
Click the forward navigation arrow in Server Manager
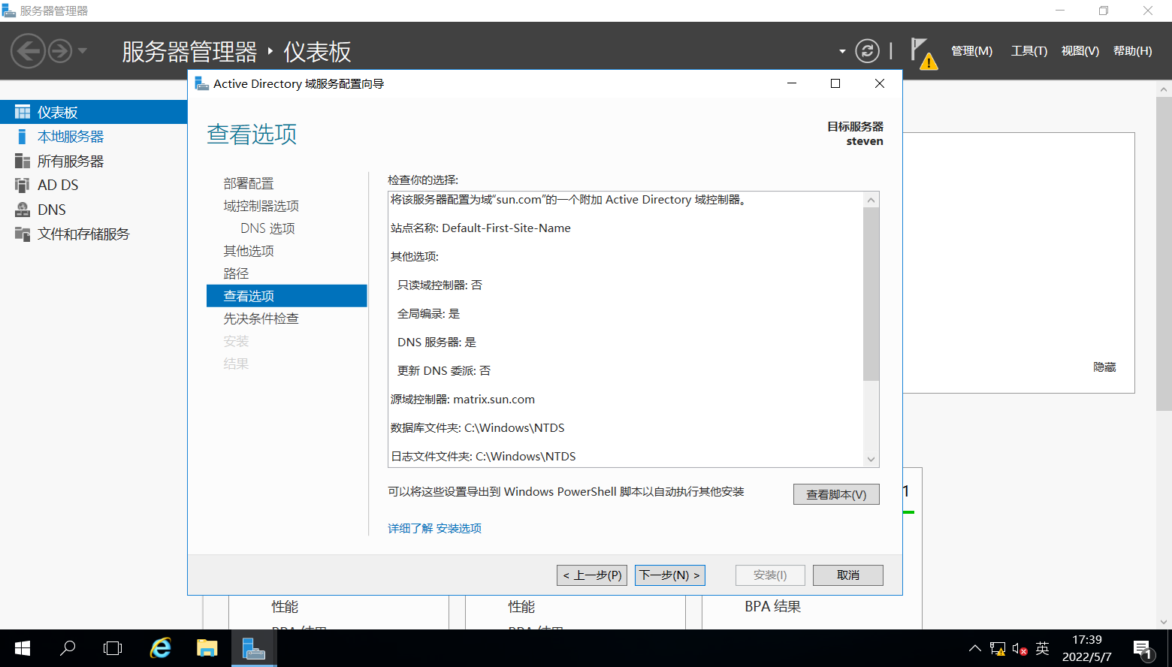(60, 51)
